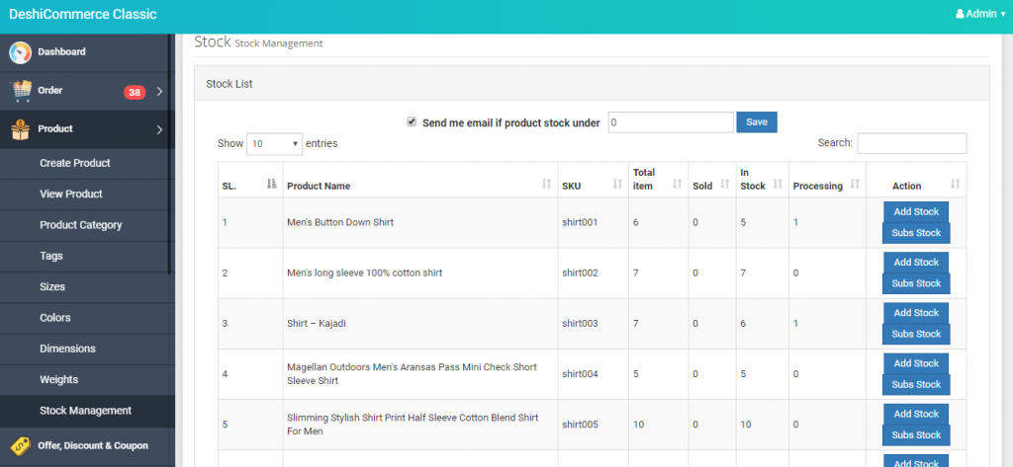Click the DeshiCommerce Classic brand link
Screen dimensions: 1013x467
pyautogui.click(x=83, y=14)
